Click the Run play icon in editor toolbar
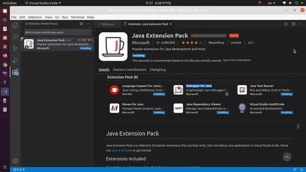306x172 pixels. [x=286, y=24]
